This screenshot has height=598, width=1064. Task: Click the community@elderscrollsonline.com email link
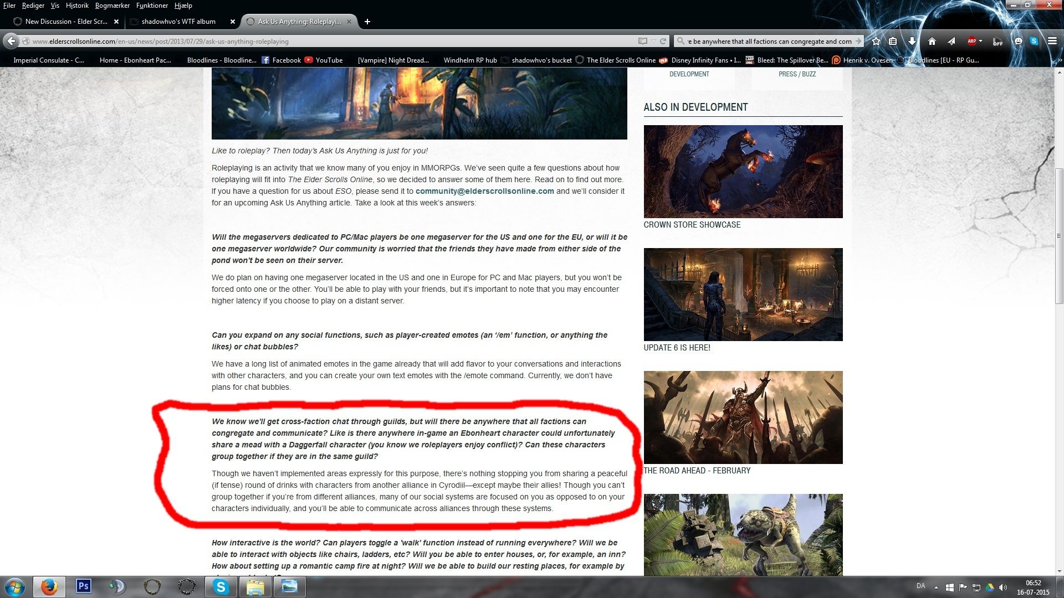tap(484, 190)
